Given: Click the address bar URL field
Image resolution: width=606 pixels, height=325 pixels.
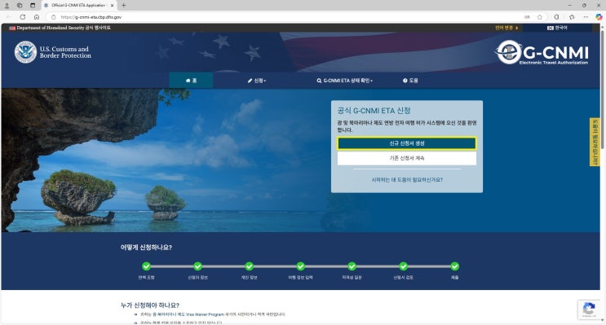Looking at the screenshot, I should (x=286, y=17).
